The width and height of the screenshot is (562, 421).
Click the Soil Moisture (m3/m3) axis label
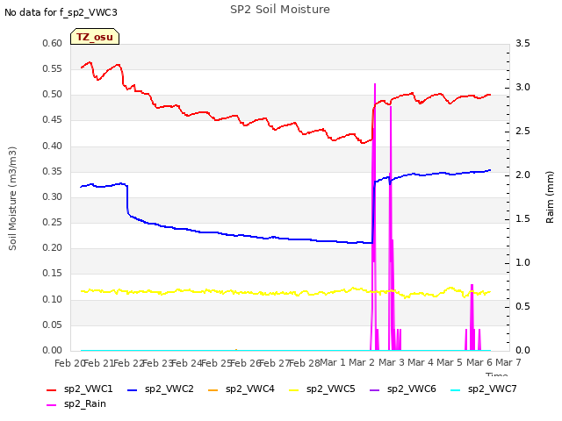[x=12, y=198]
